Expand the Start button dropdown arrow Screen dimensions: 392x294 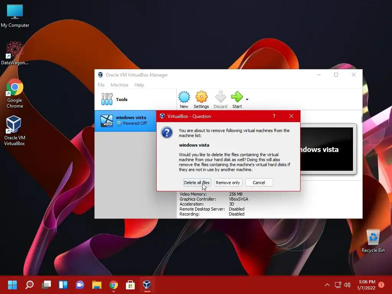247,100
